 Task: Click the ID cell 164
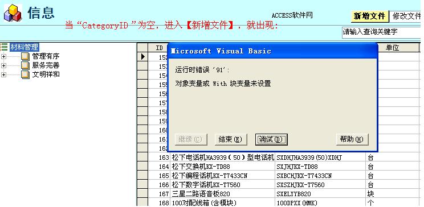[159, 167]
